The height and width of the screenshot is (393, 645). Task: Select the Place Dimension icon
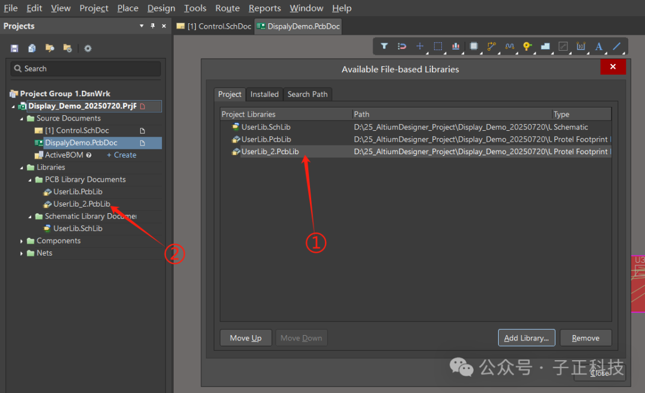581,46
